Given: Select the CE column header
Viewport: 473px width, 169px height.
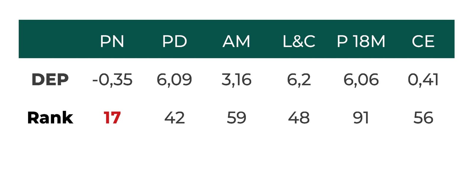Looking at the screenshot, I should 423,41.
